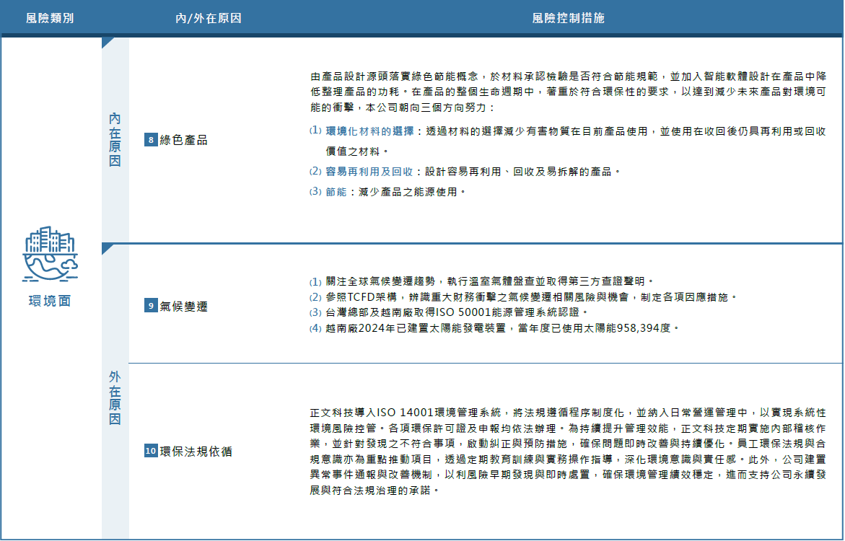Viewport: 845px width, 541px height.
Task: Open the 綠色產品 item
Action: coord(183,140)
